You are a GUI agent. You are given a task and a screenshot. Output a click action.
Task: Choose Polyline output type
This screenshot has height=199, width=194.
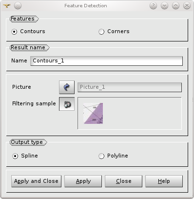coord(113,156)
